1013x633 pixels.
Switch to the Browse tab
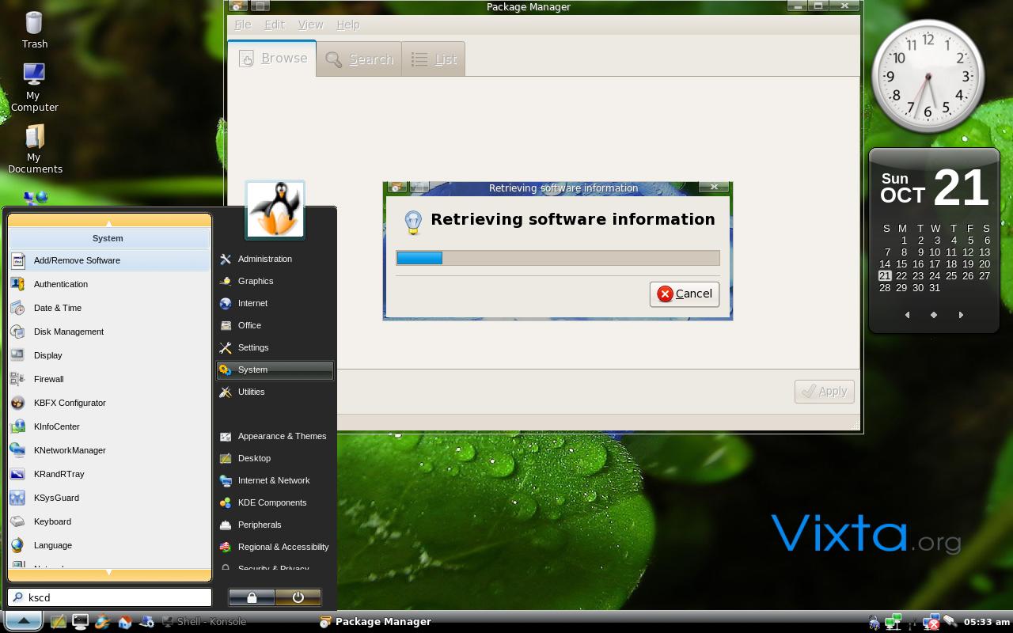point(272,59)
